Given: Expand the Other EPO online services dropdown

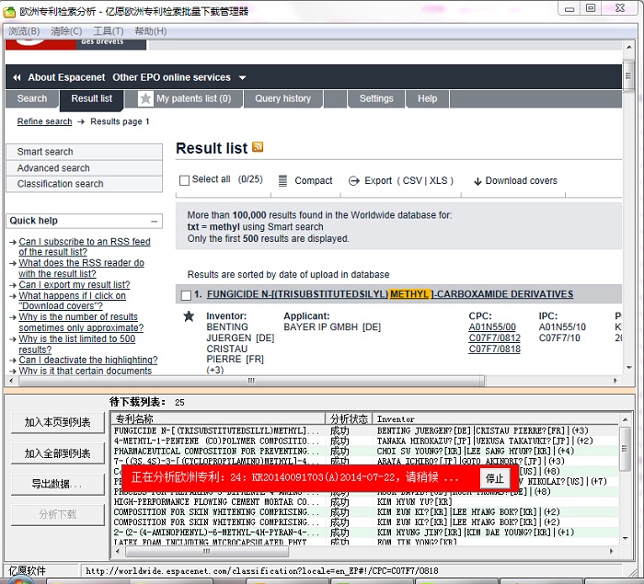Looking at the screenshot, I should (243, 77).
